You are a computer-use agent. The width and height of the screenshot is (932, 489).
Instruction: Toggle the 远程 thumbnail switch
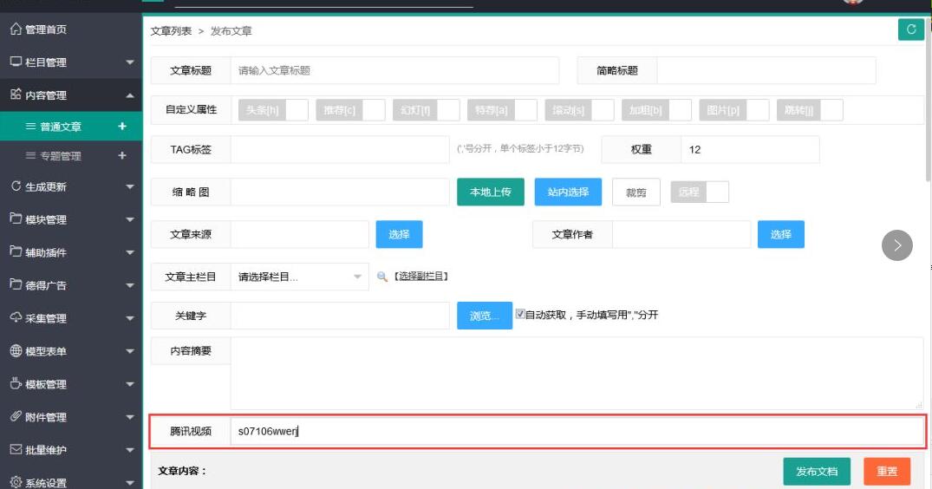(x=700, y=192)
